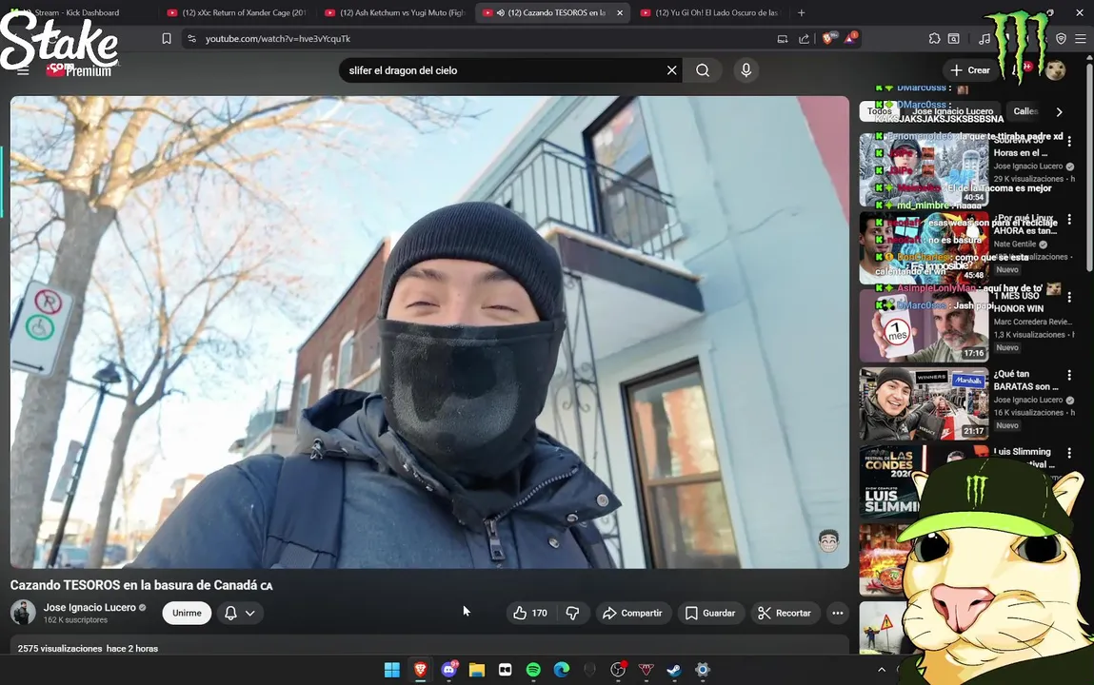Open the YouTube hamburger guide menu
Viewport: 1094px width, 685px height.
point(23,70)
